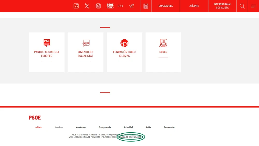
Task: Open the PSOE Play icon
Action: (110, 6)
